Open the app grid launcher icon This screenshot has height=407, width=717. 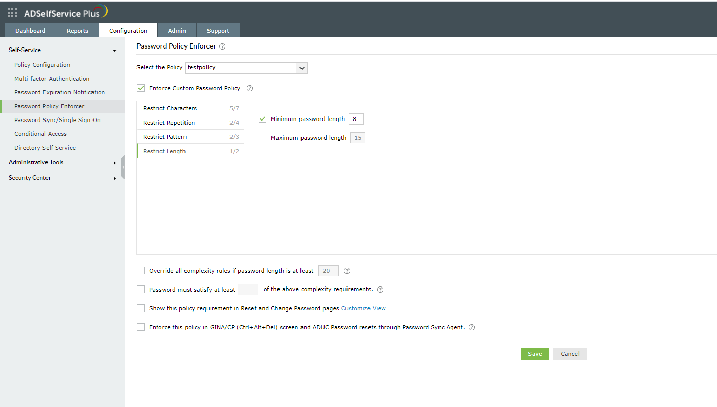pos(12,13)
